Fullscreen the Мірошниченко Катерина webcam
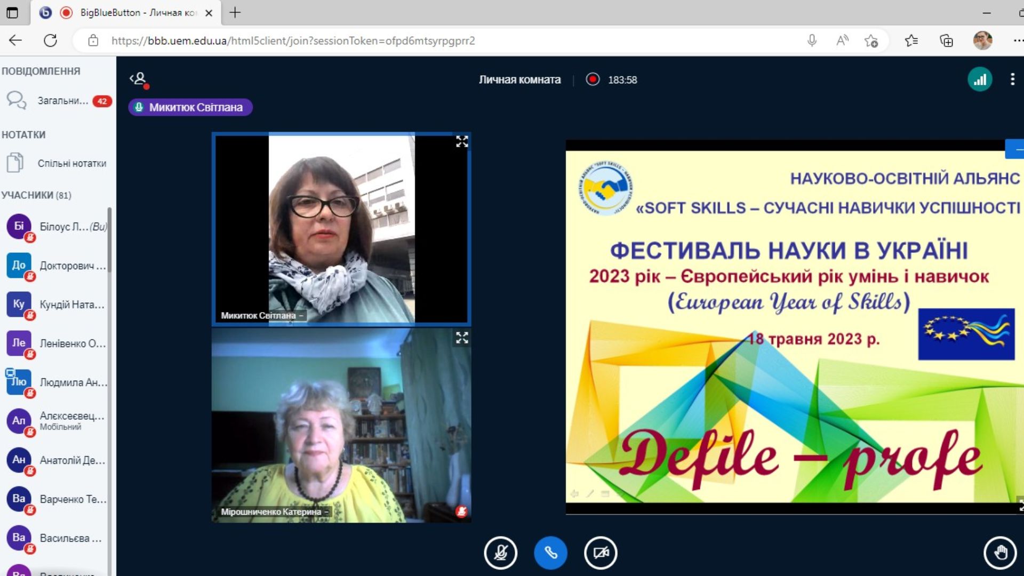Viewport: 1024px width, 576px height. pos(462,338)
